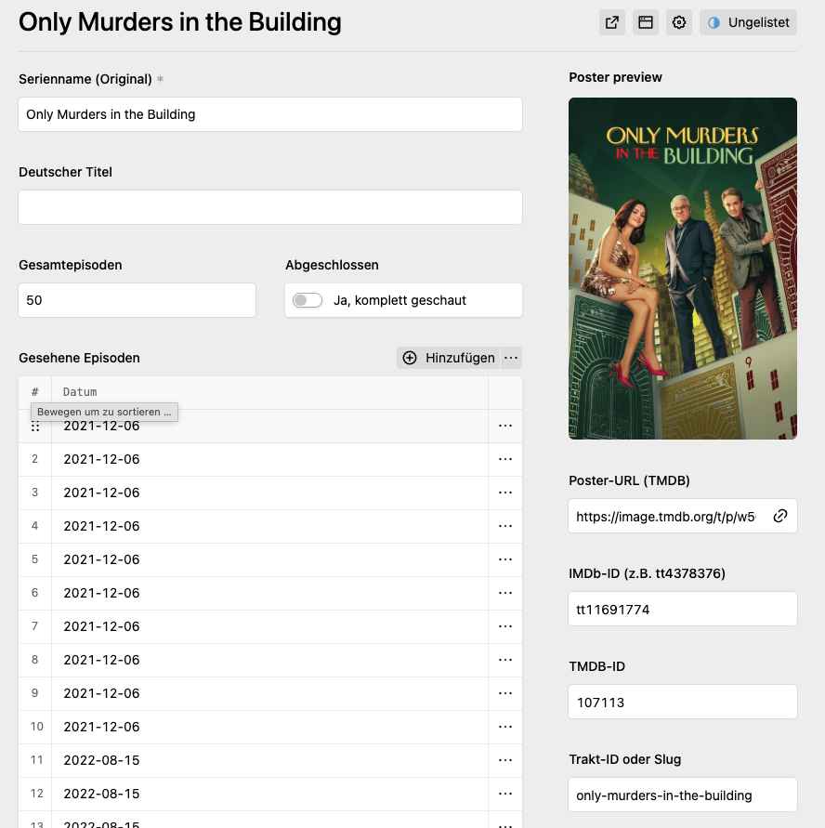Open options menu for episode row 2
This screenshot has width=825, height=828.
tap(505, 459)
